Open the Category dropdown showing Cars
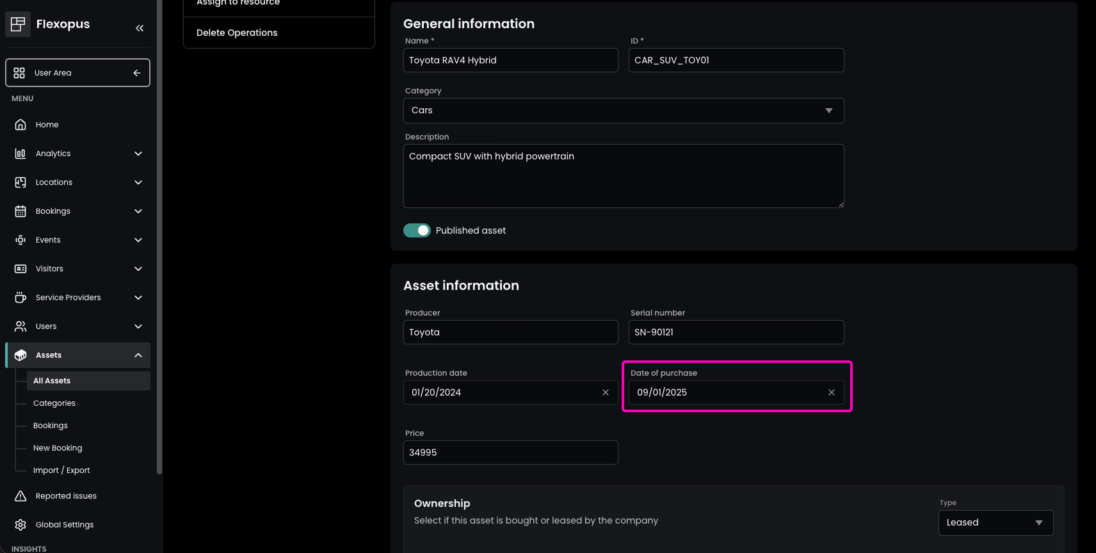 623,111
